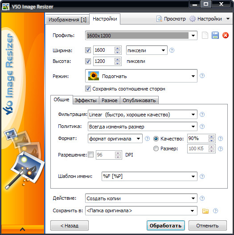Click the Отменить button

click(x=208, y=225)
